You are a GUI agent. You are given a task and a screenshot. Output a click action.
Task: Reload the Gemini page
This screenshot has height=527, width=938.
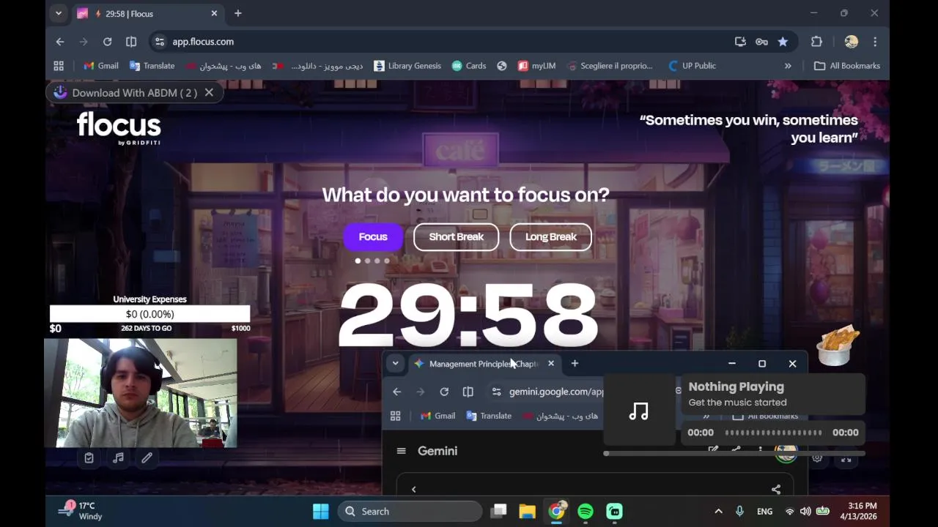[444, 392]
